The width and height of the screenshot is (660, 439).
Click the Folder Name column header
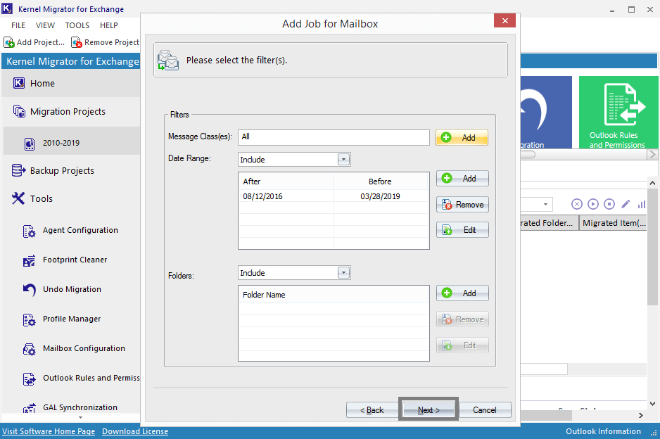coord(334,295)
